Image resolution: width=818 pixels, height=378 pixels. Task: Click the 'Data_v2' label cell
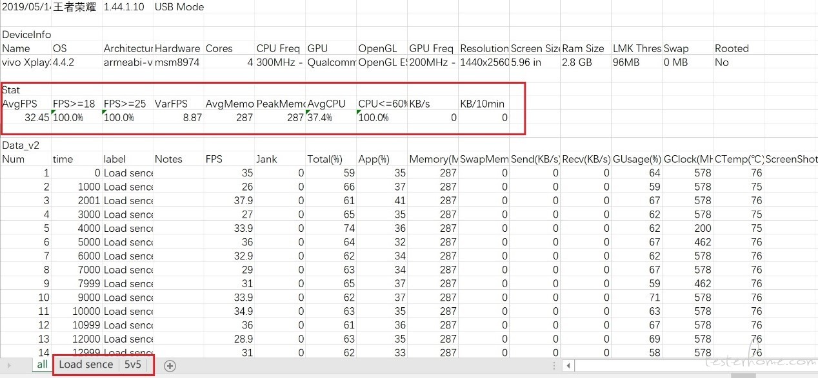pyautogui.click(x=26, y=146)
